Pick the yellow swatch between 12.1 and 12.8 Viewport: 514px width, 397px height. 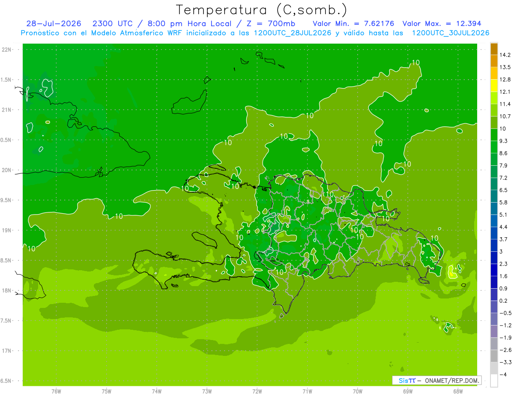tap(494, 86)
